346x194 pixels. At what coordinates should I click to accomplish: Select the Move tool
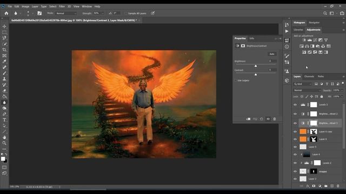coord(4,26)
